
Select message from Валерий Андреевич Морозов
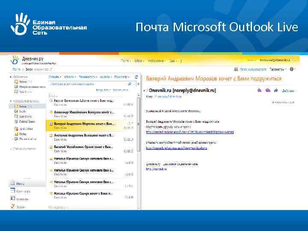click(92, 126)
